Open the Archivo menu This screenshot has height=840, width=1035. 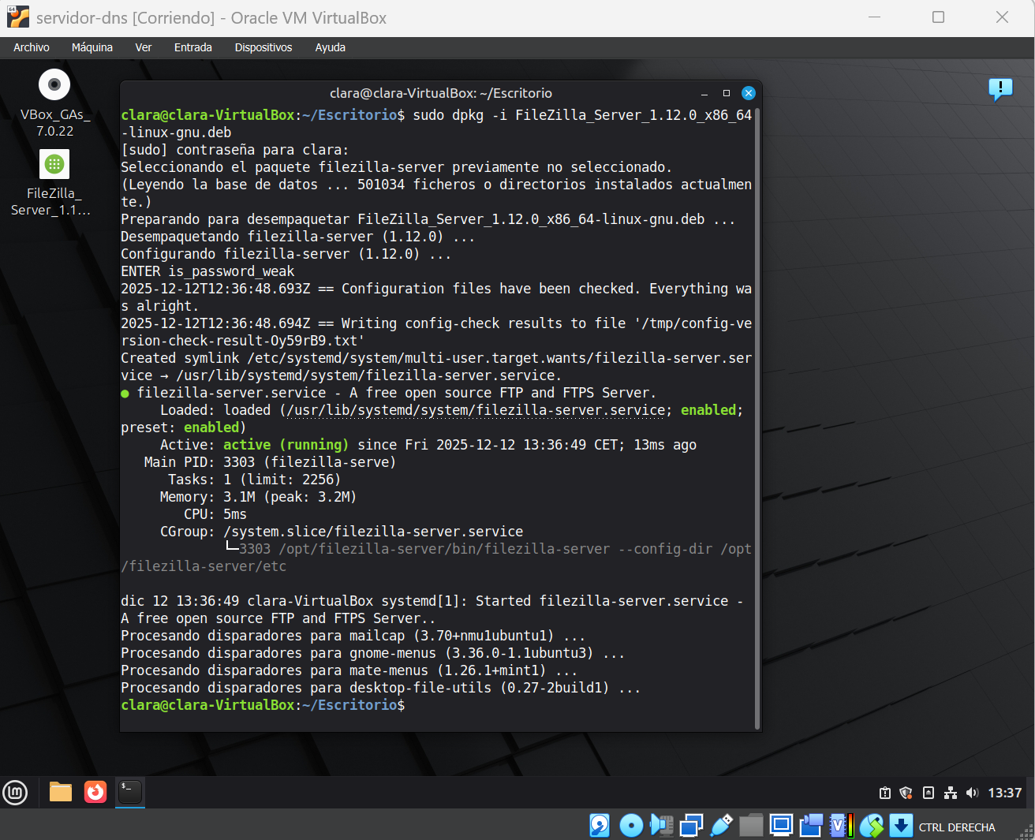click(32, 47)
